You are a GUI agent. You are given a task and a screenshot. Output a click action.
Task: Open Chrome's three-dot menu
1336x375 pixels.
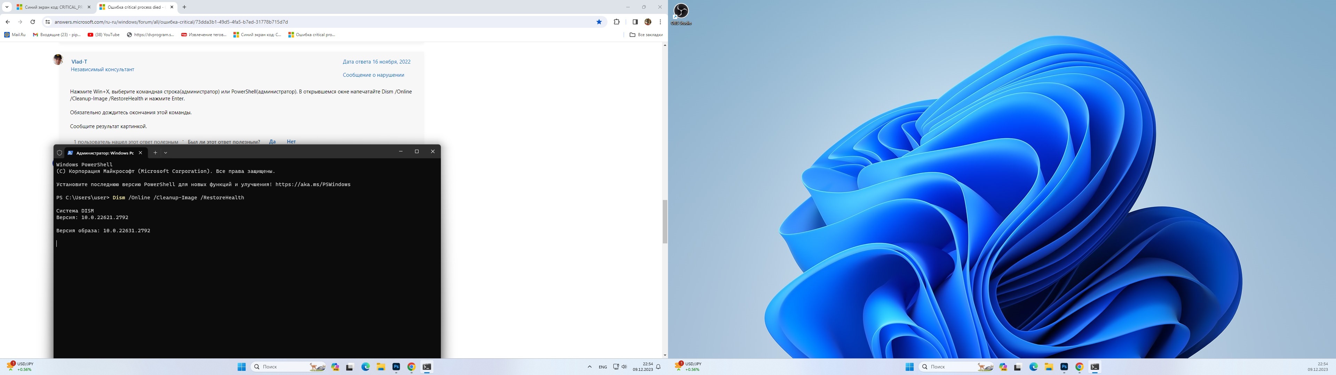[660, 22]
